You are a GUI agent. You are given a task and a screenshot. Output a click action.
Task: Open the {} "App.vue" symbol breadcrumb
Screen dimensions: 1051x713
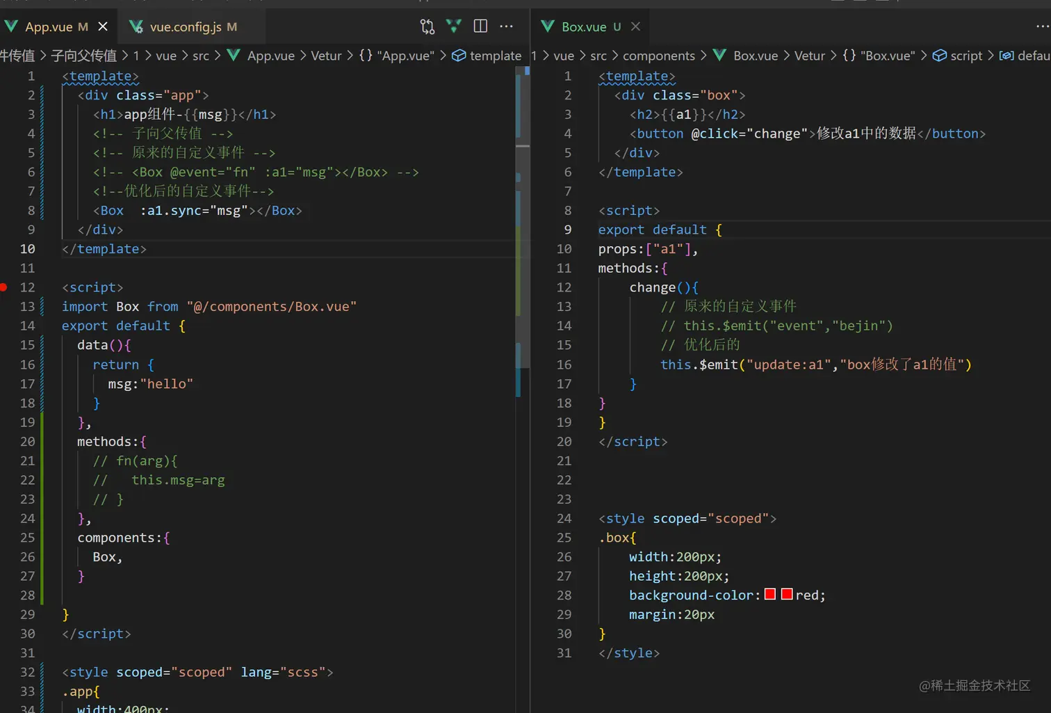396,56
